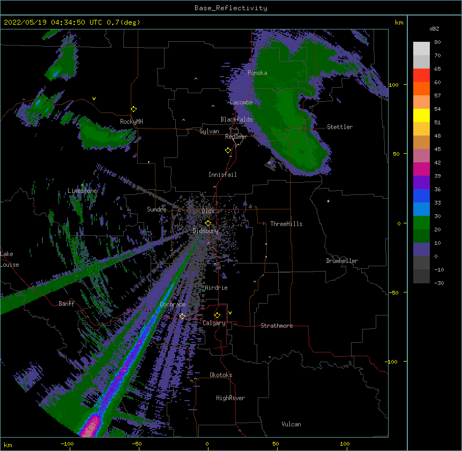This screenshot has height=451, width=462.
Task: Select the bright green legend swatch above 20
Action: pos(421,223)
